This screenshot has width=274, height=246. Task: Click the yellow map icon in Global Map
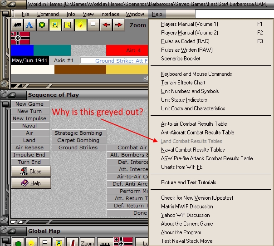coord(59,242)
